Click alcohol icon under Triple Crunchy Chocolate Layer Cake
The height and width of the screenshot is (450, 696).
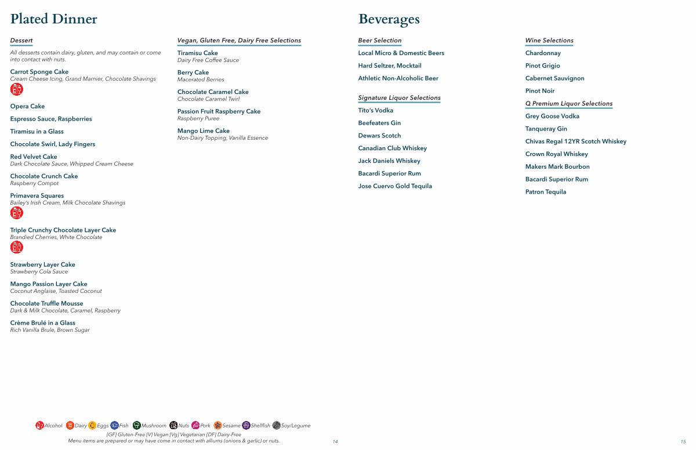pyautogui.click(x=17, y=248)
